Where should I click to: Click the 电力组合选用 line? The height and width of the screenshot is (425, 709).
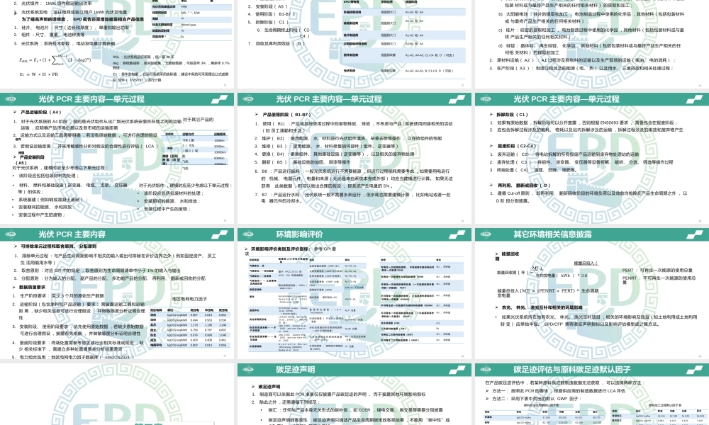[x=74, y=357]
